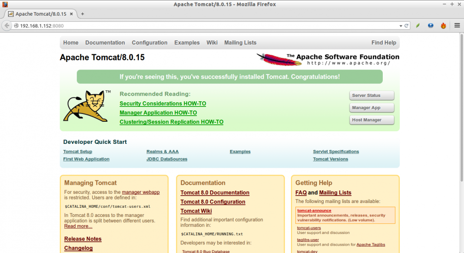Open the Servlet Specifications link
Image resolution: width=464 pixels, height=253 pixels.
pos(336,151)
